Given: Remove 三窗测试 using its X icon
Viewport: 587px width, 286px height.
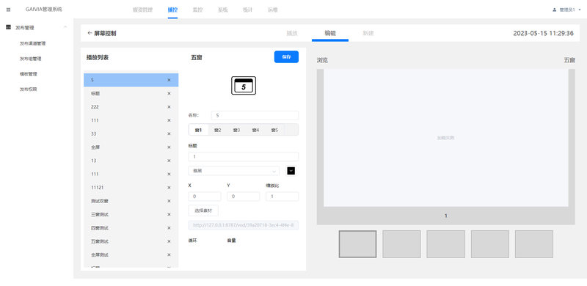Looking at the screenshot, I should [x=169, y=214].
